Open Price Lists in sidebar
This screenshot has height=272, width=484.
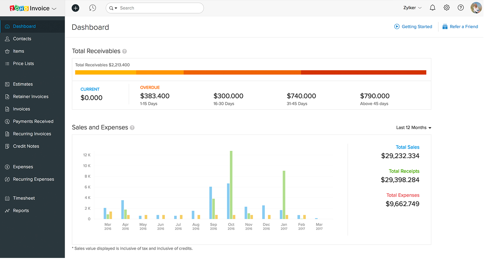pos(23,64)
